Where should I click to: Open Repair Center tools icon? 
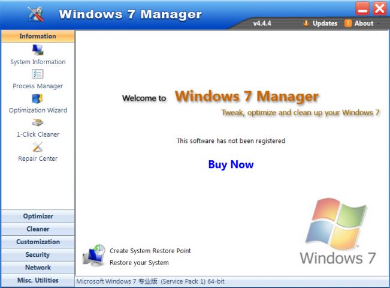coord(38,147)
